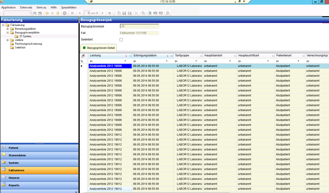
Task: Click the yellow up arrow icon
Action: coord(58,13)
